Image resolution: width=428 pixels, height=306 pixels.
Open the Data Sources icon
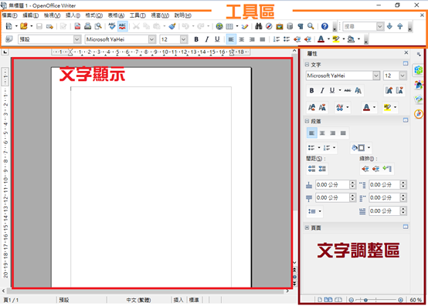(x=290, y=26)
